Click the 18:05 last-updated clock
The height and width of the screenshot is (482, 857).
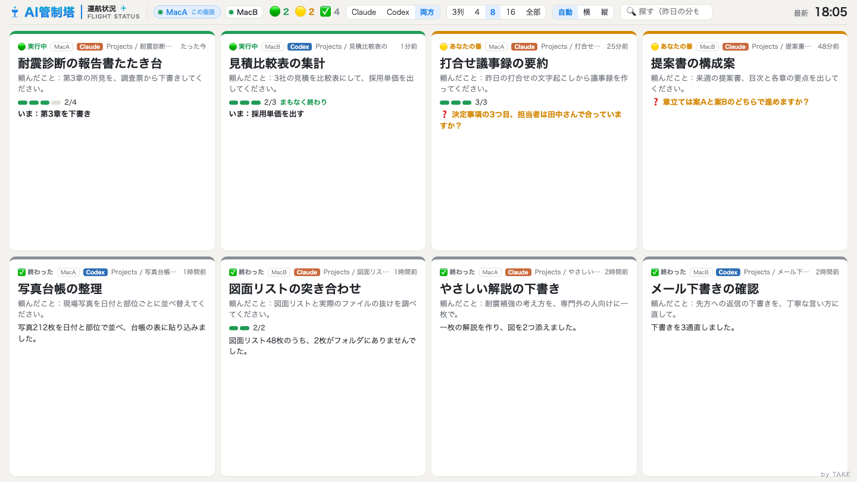[x=831, y=12]
